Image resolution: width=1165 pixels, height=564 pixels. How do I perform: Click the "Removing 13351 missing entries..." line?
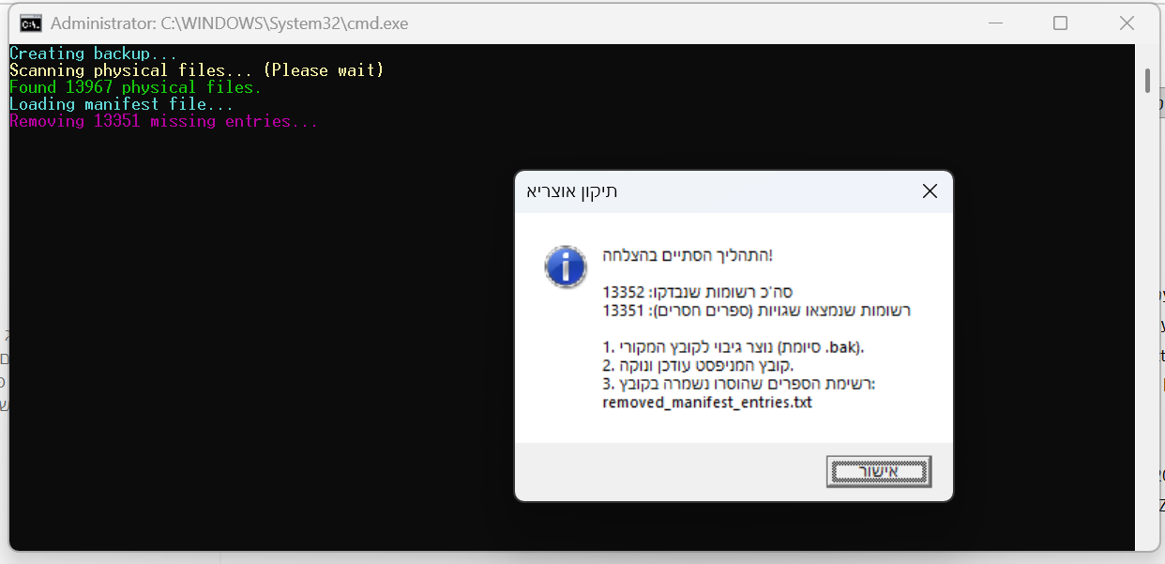(x=163, y=121)
